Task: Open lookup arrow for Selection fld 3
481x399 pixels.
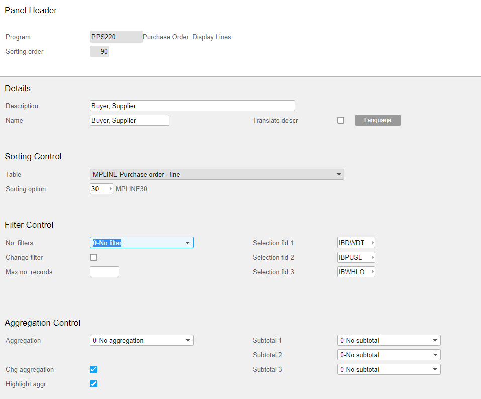Action: point(372,272)
